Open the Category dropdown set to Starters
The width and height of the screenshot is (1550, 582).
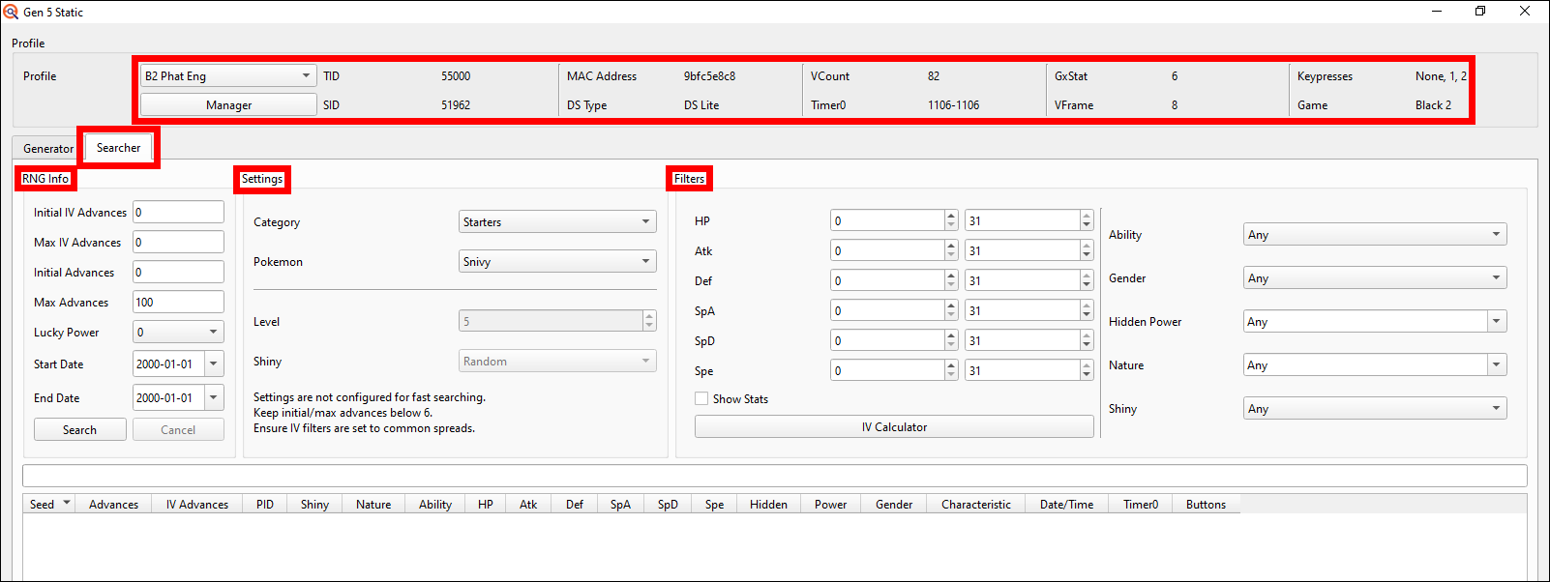coord(557,221)
